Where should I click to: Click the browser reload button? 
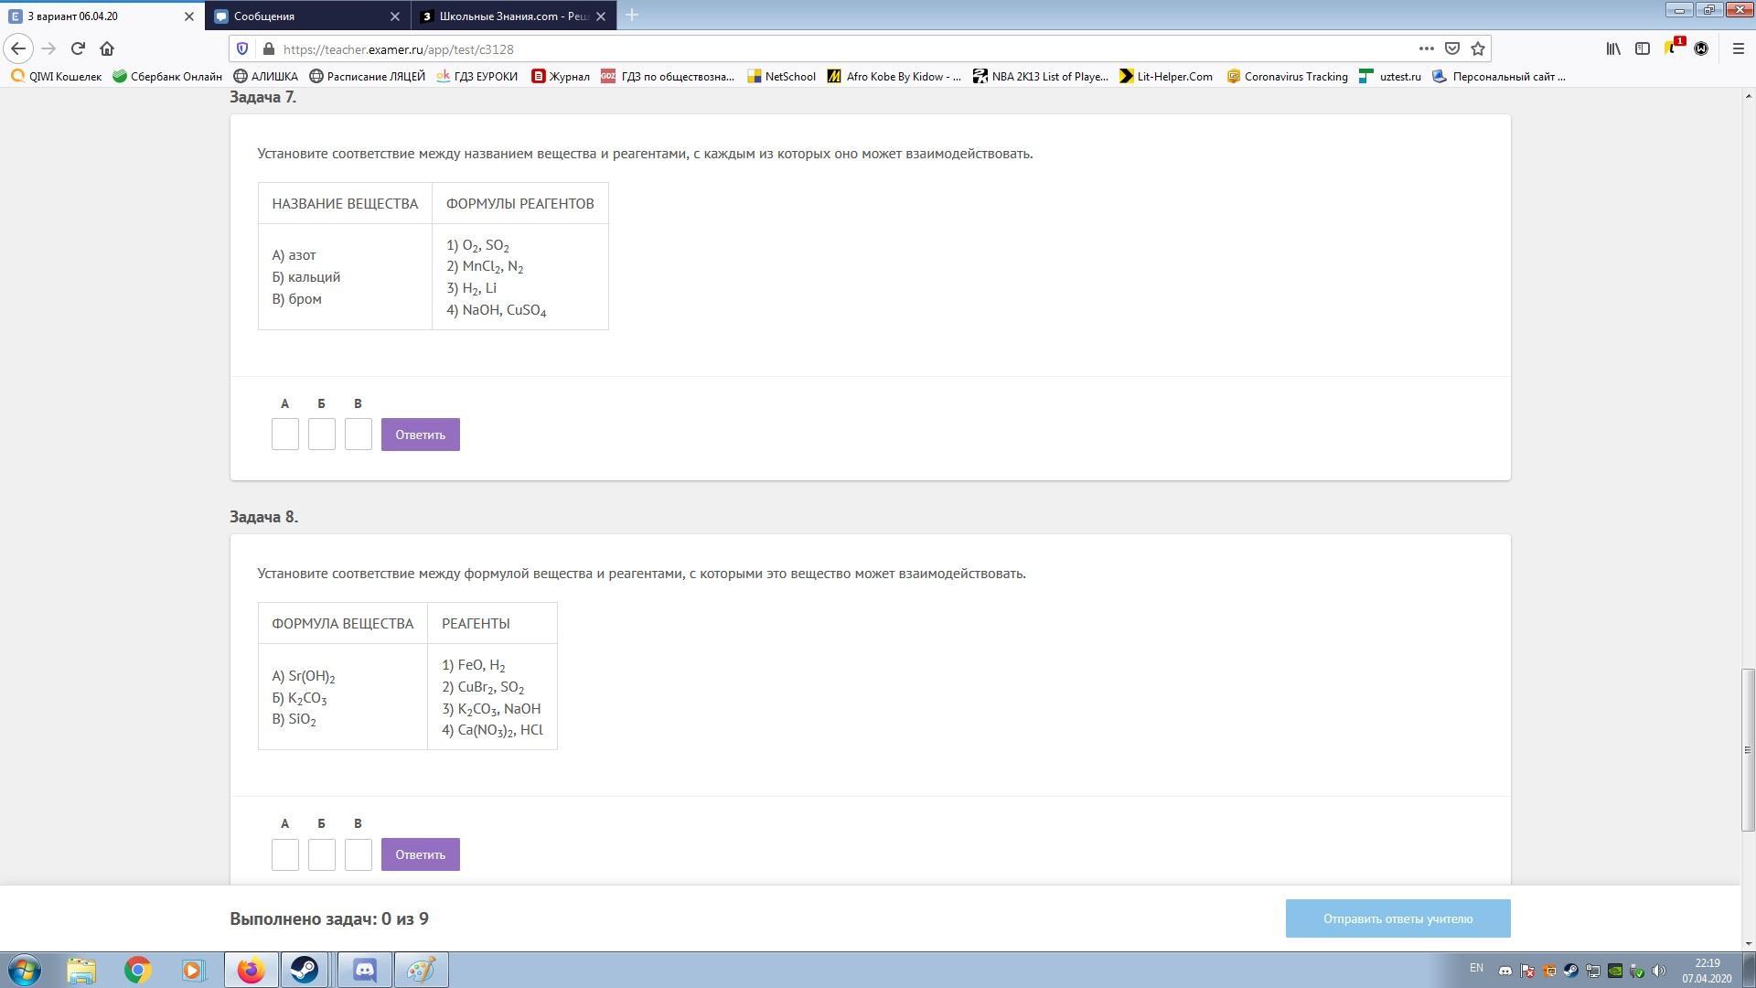[78, 48]
